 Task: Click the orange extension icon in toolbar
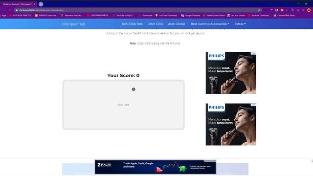click(282, 10)
